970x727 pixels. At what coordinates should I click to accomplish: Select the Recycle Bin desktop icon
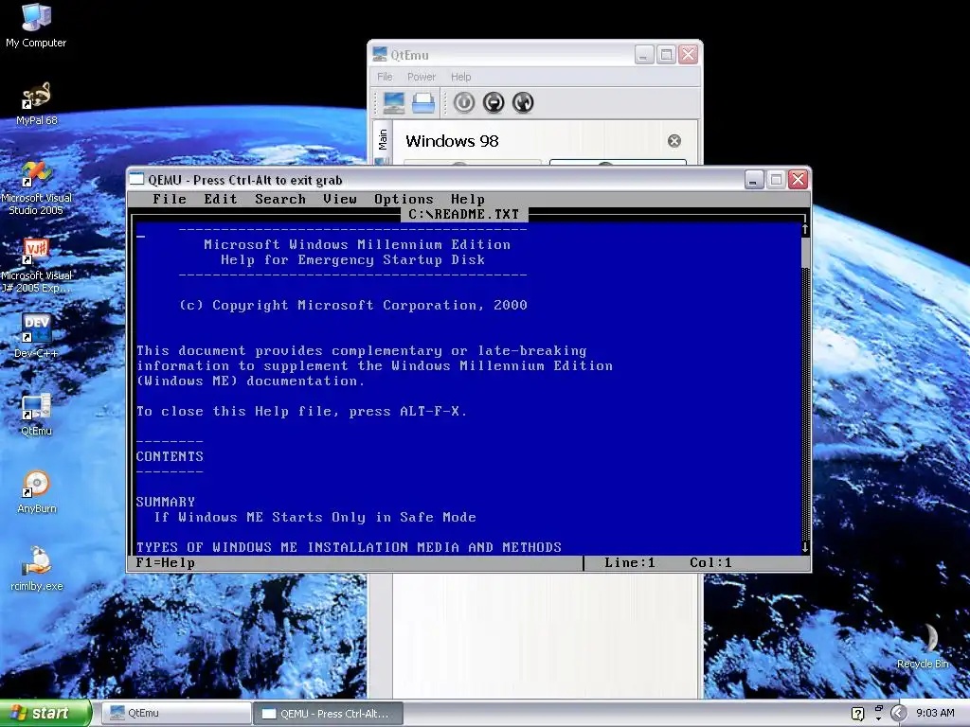923,646
